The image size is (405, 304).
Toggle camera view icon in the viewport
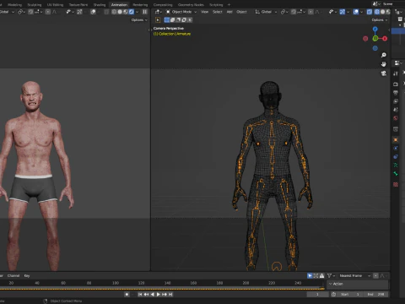[x=384, y=73]
